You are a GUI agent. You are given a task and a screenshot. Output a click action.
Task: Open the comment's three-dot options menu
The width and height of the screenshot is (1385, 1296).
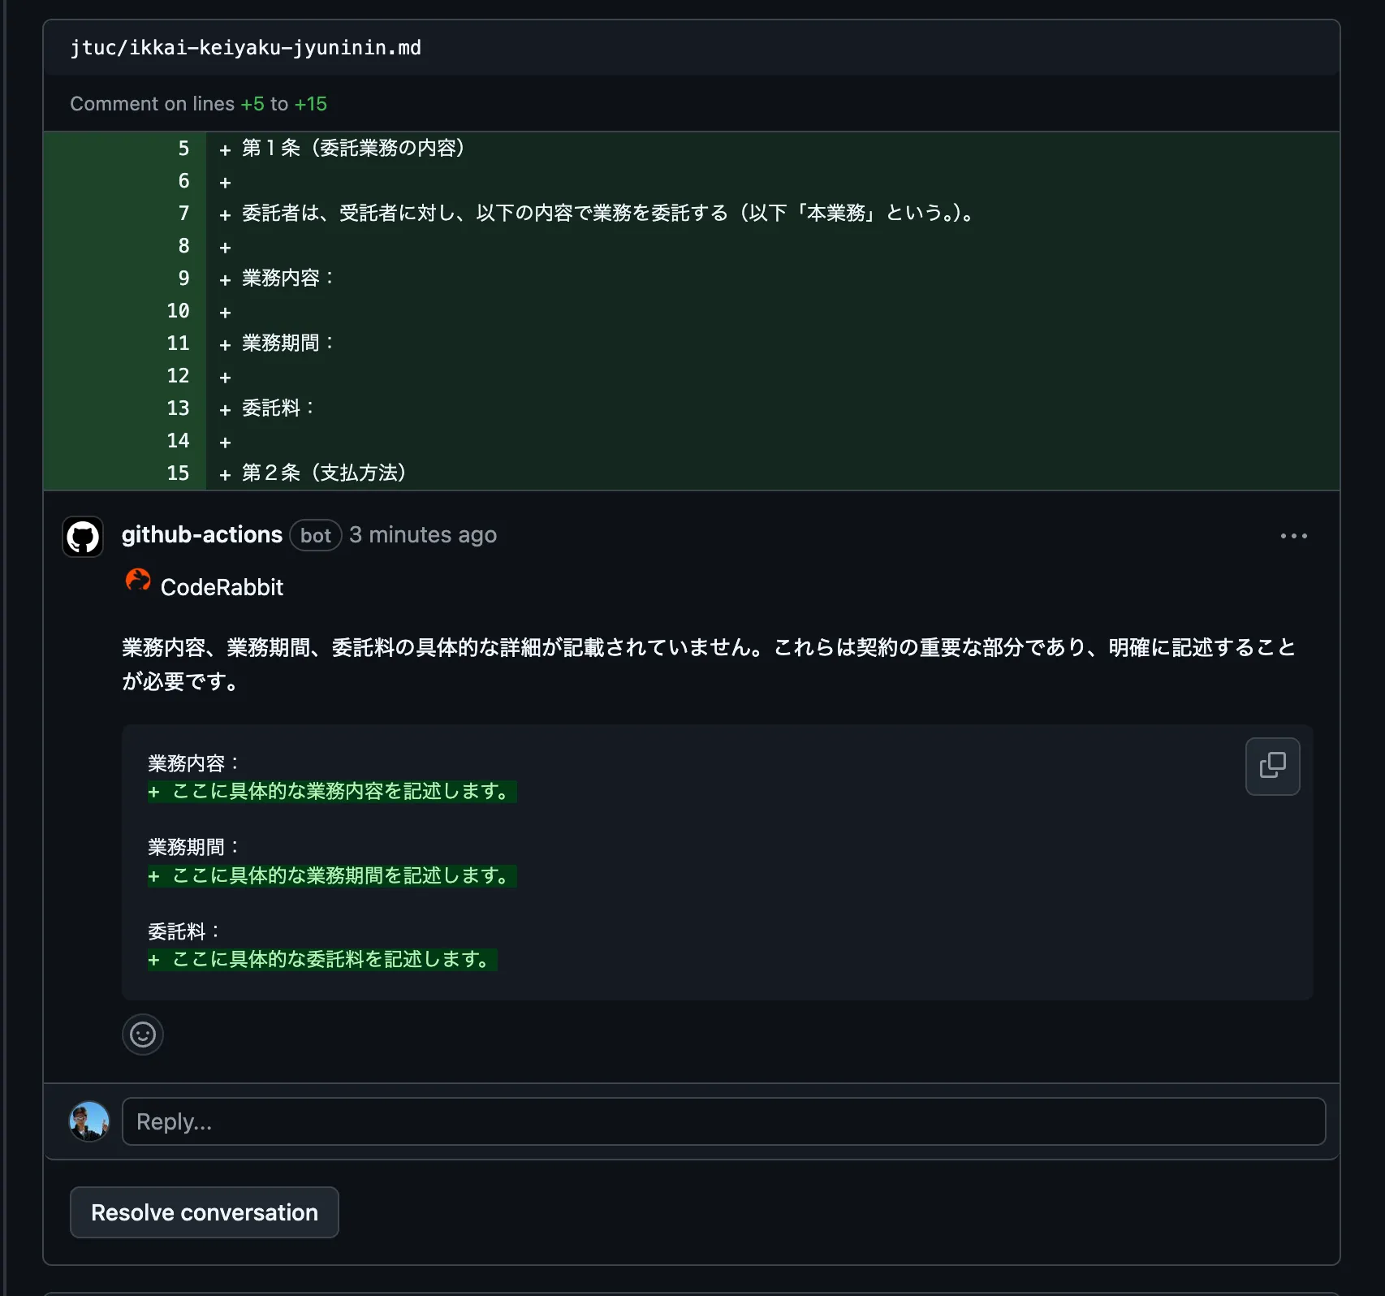click(1293, 536)
